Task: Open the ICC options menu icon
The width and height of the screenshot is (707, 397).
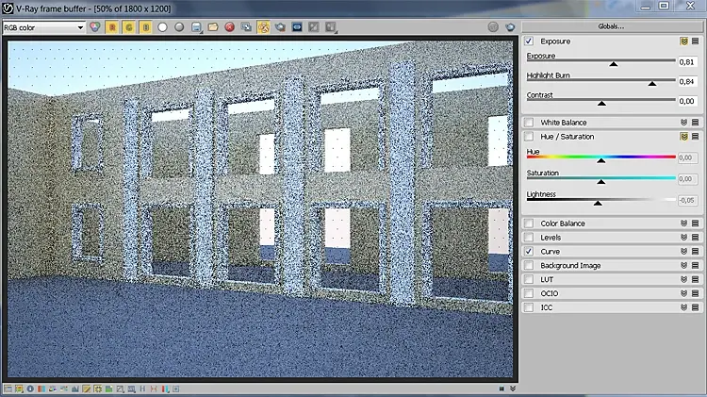Action: pyautogui.click(x=696, y=307)
